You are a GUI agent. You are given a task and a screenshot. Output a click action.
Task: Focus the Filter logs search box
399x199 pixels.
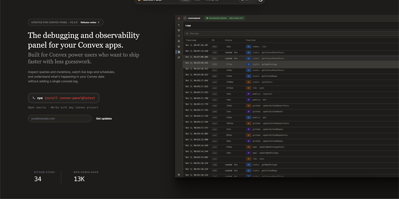pos(291,33)
